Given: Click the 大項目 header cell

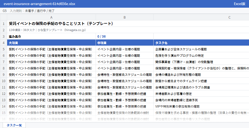Looking at the screenshot, I should click(51, 43).
